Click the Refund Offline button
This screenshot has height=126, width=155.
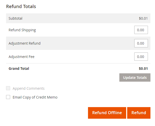point(107,113)
